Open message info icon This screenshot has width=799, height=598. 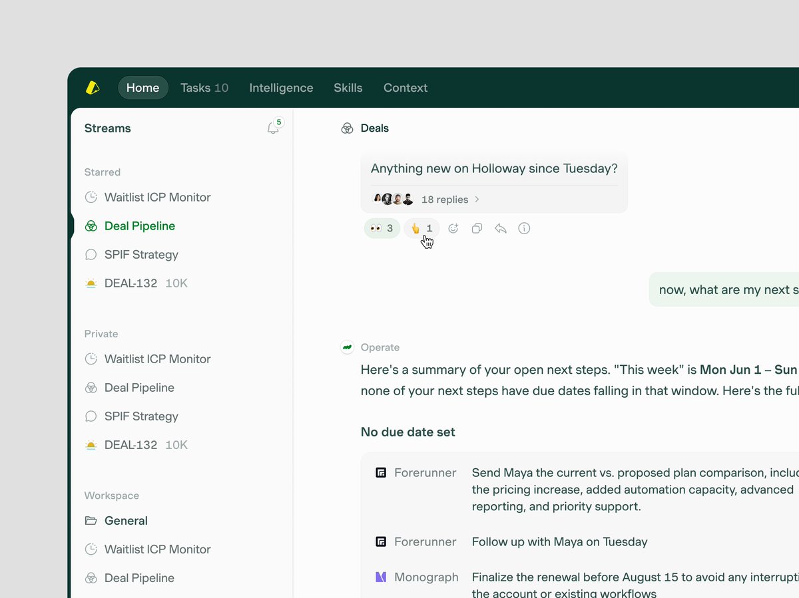pos(524,228)
